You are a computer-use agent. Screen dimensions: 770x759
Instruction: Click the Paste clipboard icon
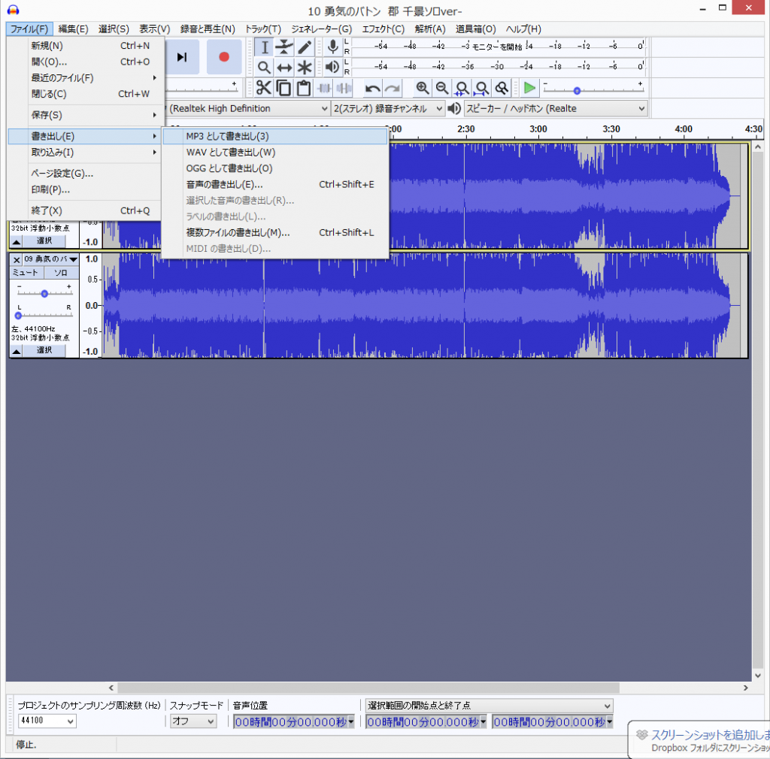click(x=303, y=88)
